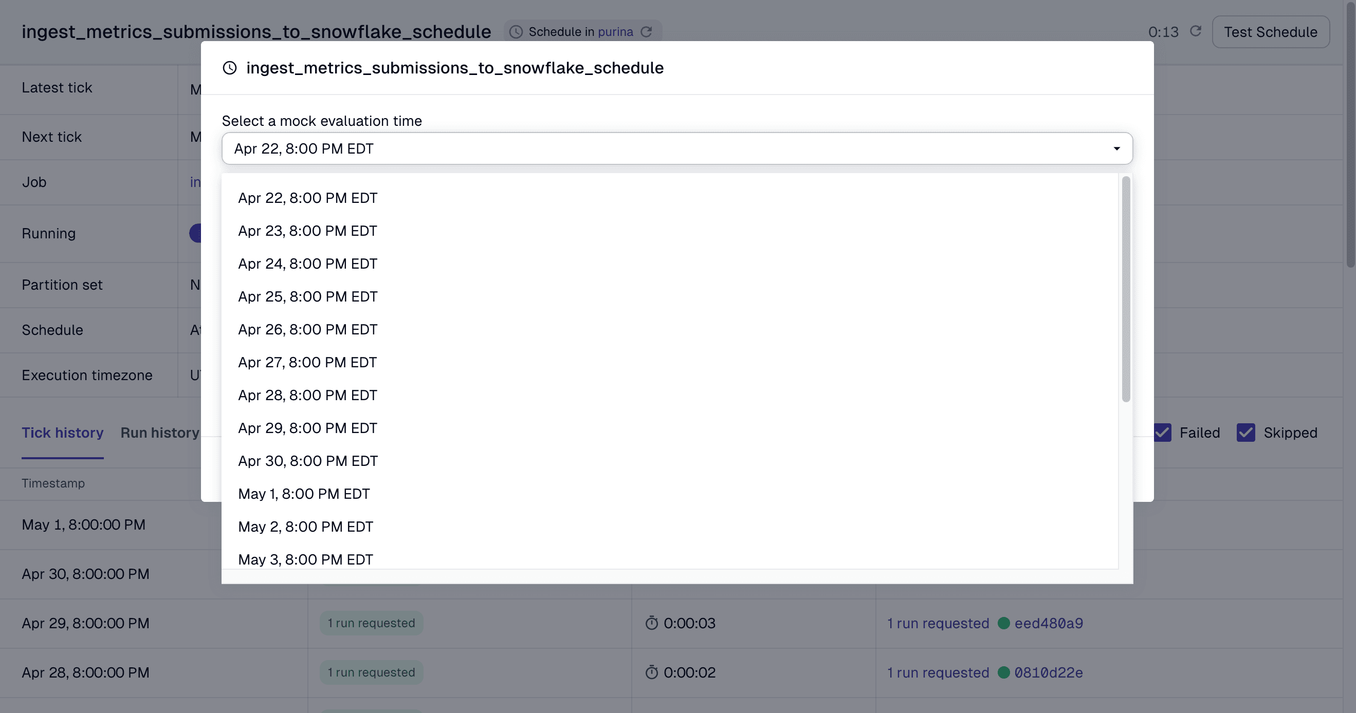
Task: Uncheck the Skipped filter checkbox
Action: click(x=1245, y=433)
